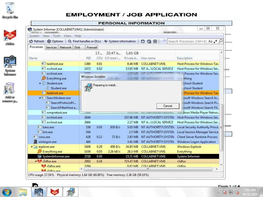Screen dimensions: 263x197
Task: Select the lsass.exe process row
Action: [123, 127]
